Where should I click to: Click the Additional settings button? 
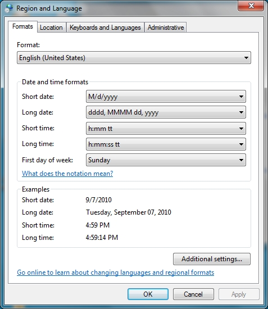tap(212, 259)
